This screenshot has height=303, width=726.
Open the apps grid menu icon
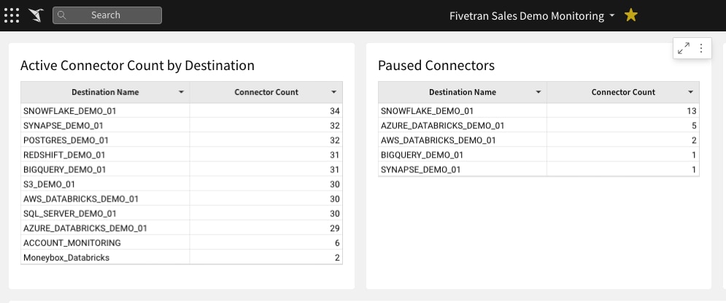tap(12, 15)
